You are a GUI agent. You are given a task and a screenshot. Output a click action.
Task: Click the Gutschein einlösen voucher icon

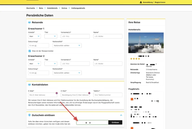click(x=29, y=115)
